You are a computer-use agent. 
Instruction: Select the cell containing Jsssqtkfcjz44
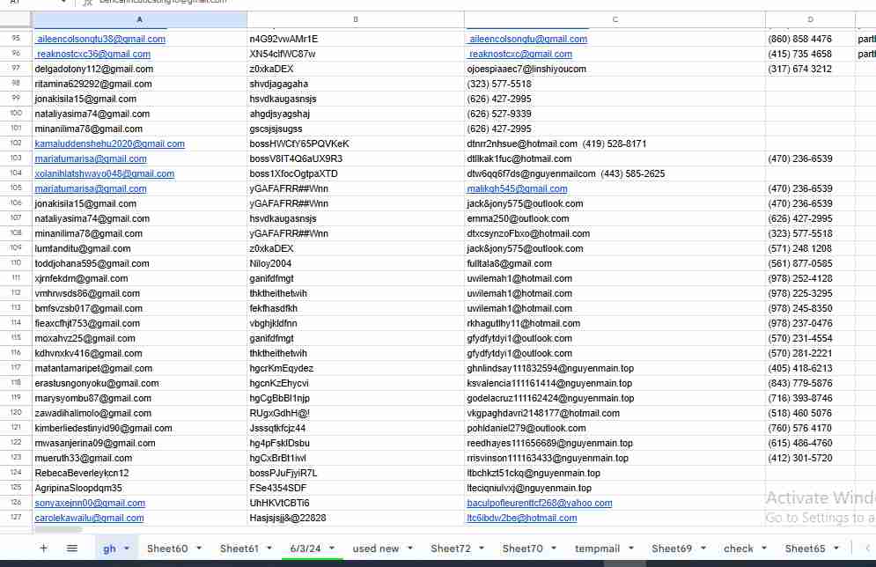point(356,429)
